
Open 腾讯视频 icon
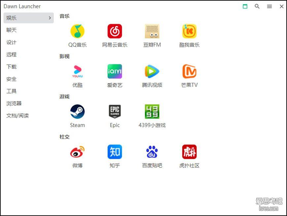152,71
